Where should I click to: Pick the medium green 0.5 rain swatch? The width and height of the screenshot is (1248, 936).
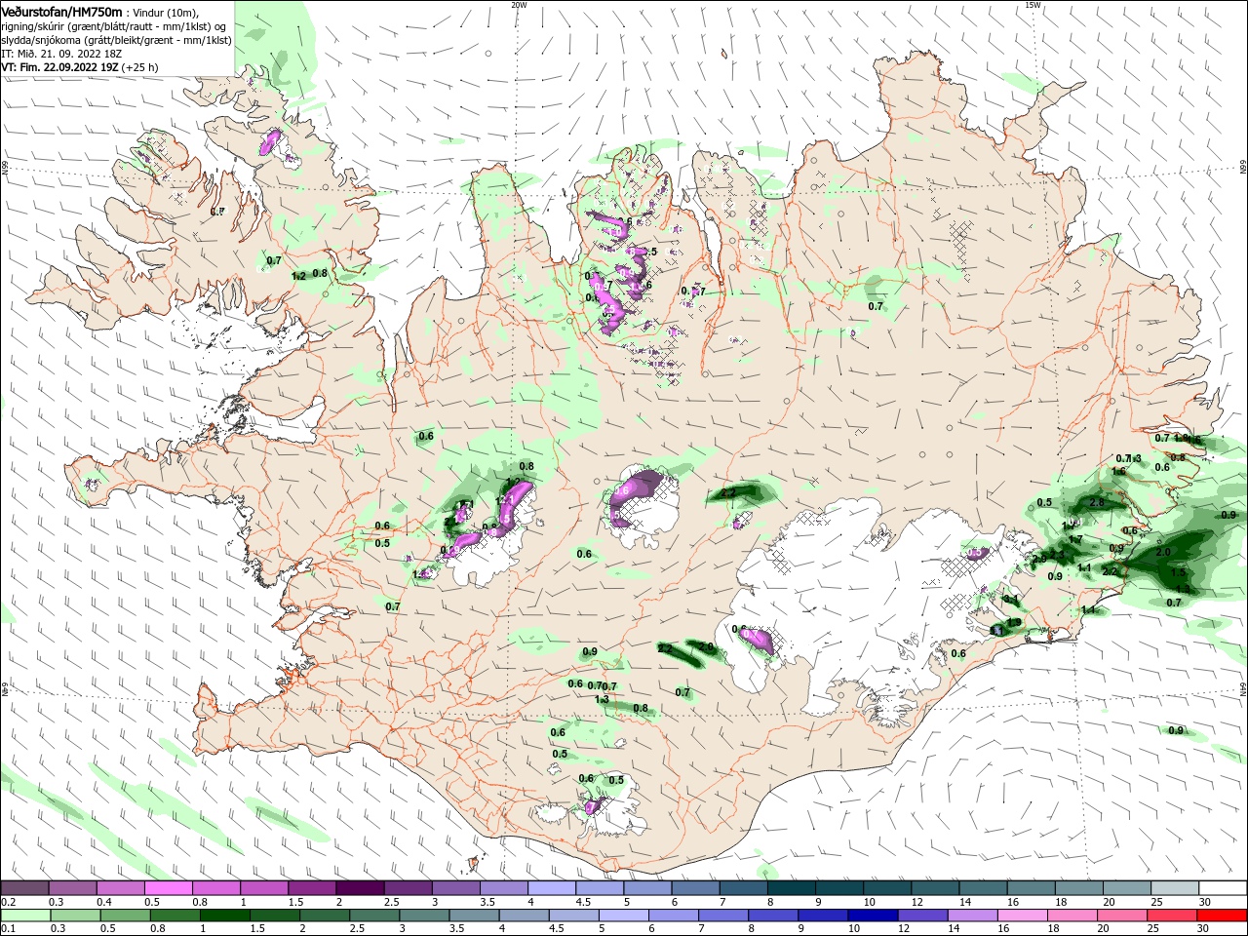(126, 916)
